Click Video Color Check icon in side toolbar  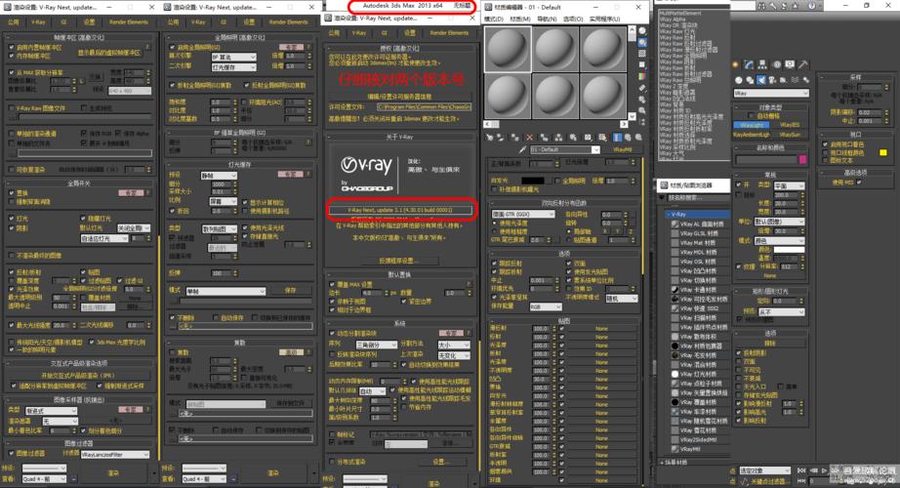point(642,76)
